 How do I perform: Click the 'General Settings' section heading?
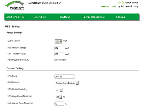15,68
